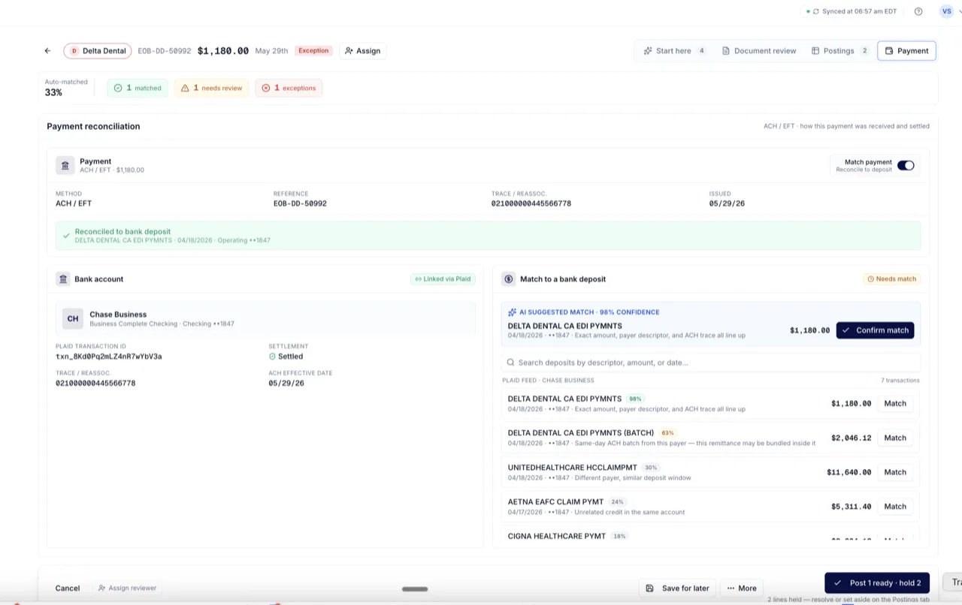Click the AI suggested match sparkle icon
This screenshot has width=962, height=605.
[x=513, y=312]
